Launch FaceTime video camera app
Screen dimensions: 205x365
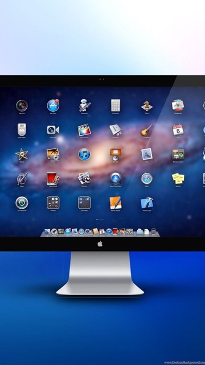pyautogui.click(x=53, y=130)
